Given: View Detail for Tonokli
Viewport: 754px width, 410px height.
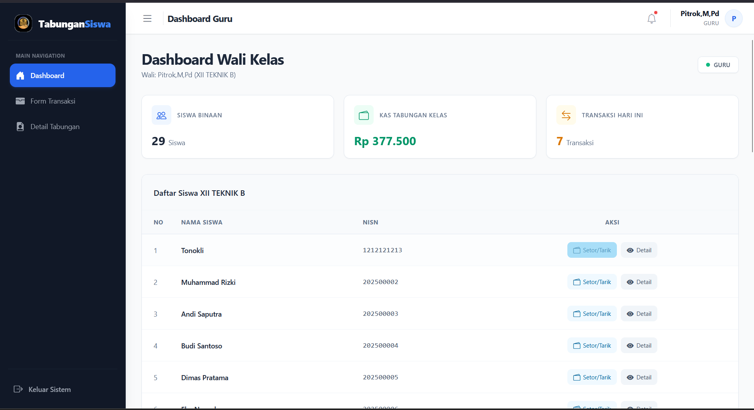Looking at the screenshot, I should tap(639, 250).
